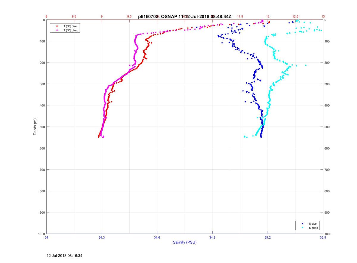Click '700' on the unlabeled right depth axis

(327, 170)
